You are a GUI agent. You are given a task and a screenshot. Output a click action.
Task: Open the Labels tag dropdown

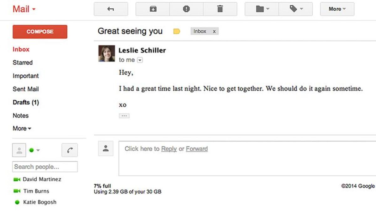pyautogui.click(x=295, y=9)
